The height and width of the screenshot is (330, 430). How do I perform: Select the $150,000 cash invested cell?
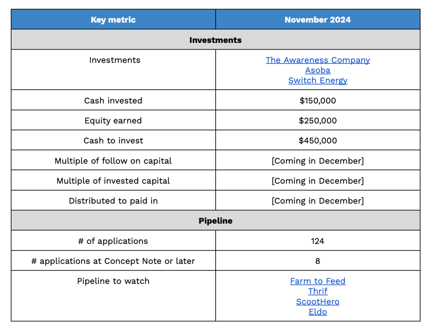click(318, 100)
